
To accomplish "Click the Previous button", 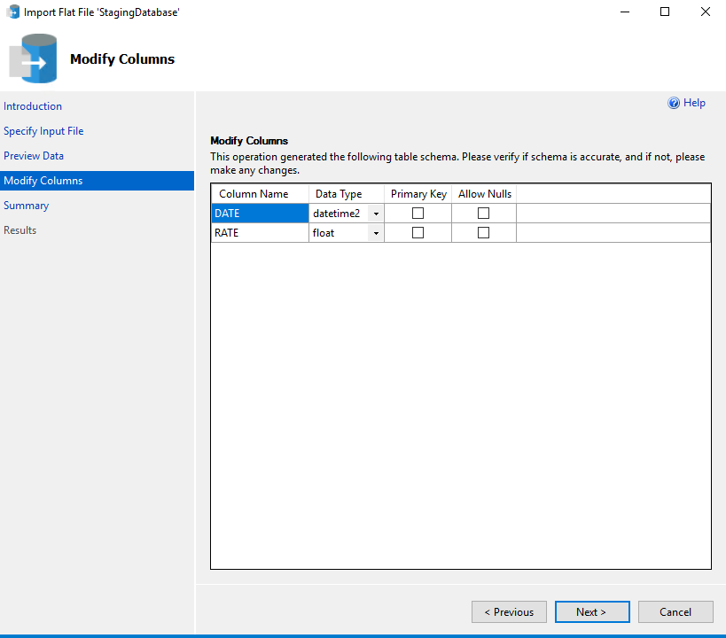I will pyautogui.click(x=509, y=612).
